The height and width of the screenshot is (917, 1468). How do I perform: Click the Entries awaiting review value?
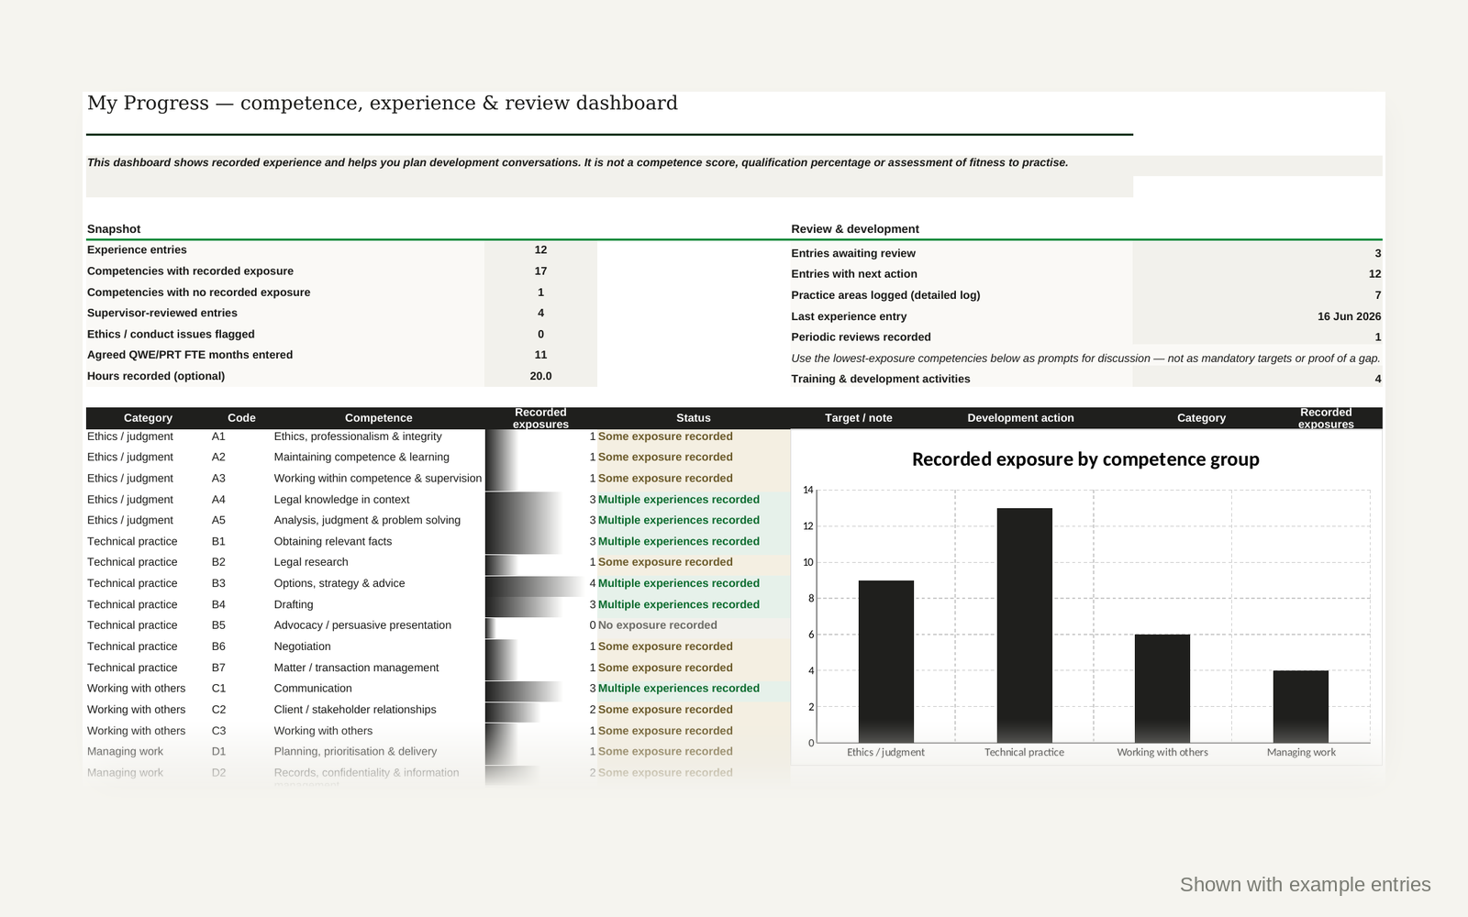pos(1257,253)
